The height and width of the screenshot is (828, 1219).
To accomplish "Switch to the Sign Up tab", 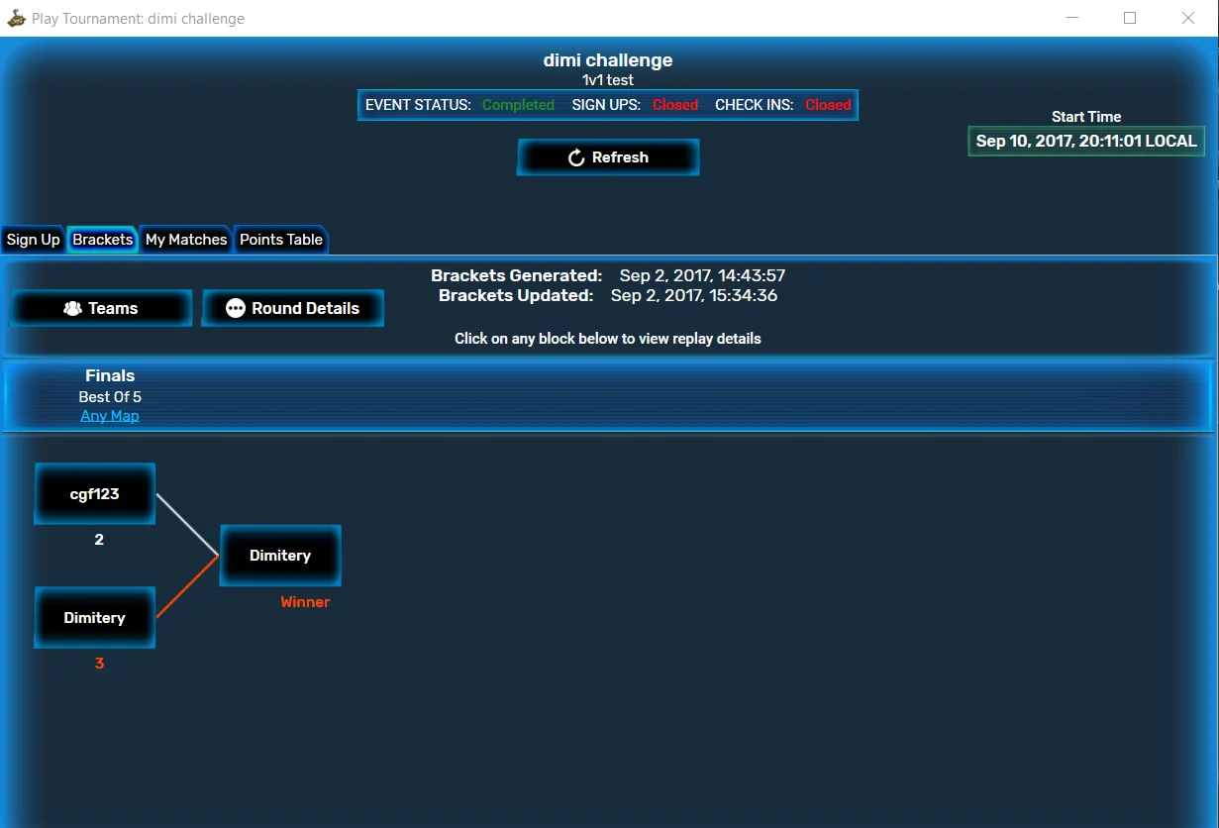I will [x=34, y=240].
